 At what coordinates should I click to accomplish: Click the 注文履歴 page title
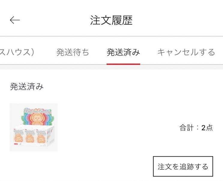click(111, 20)
